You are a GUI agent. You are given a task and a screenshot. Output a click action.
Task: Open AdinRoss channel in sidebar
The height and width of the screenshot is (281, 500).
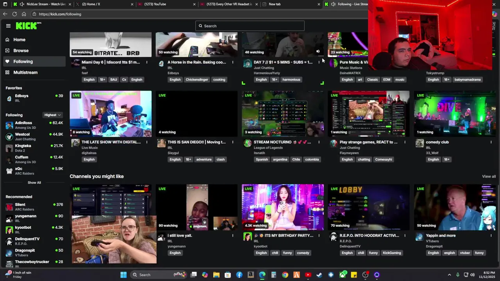(x=34, y=125)
